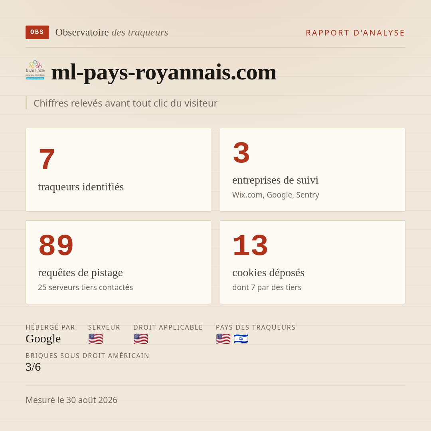This screenshot has height=431, width=431.
Task: Click the 'entreprises de suivi' label
Action: point(275,180)
